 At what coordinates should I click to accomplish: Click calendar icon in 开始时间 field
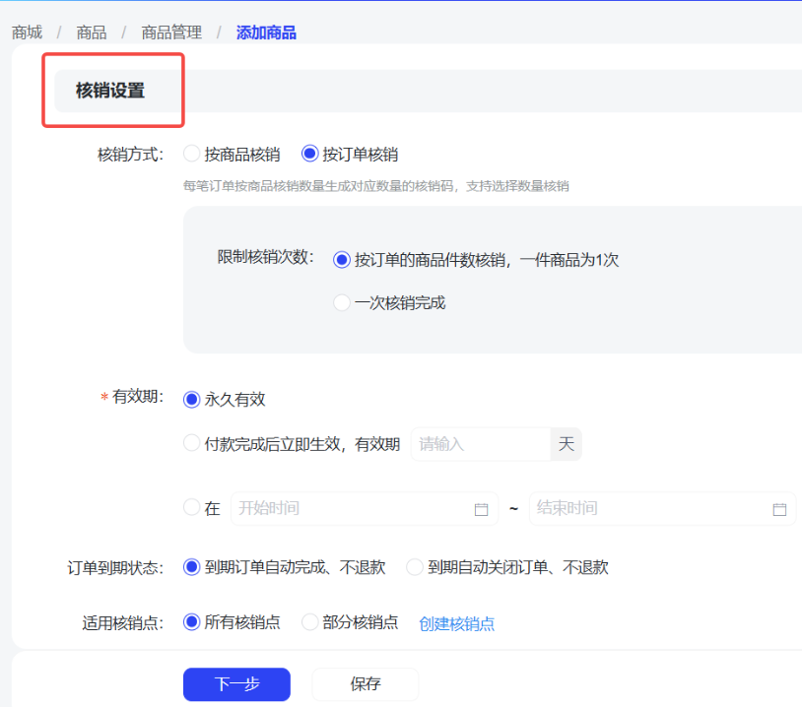(x=481, y=509)
